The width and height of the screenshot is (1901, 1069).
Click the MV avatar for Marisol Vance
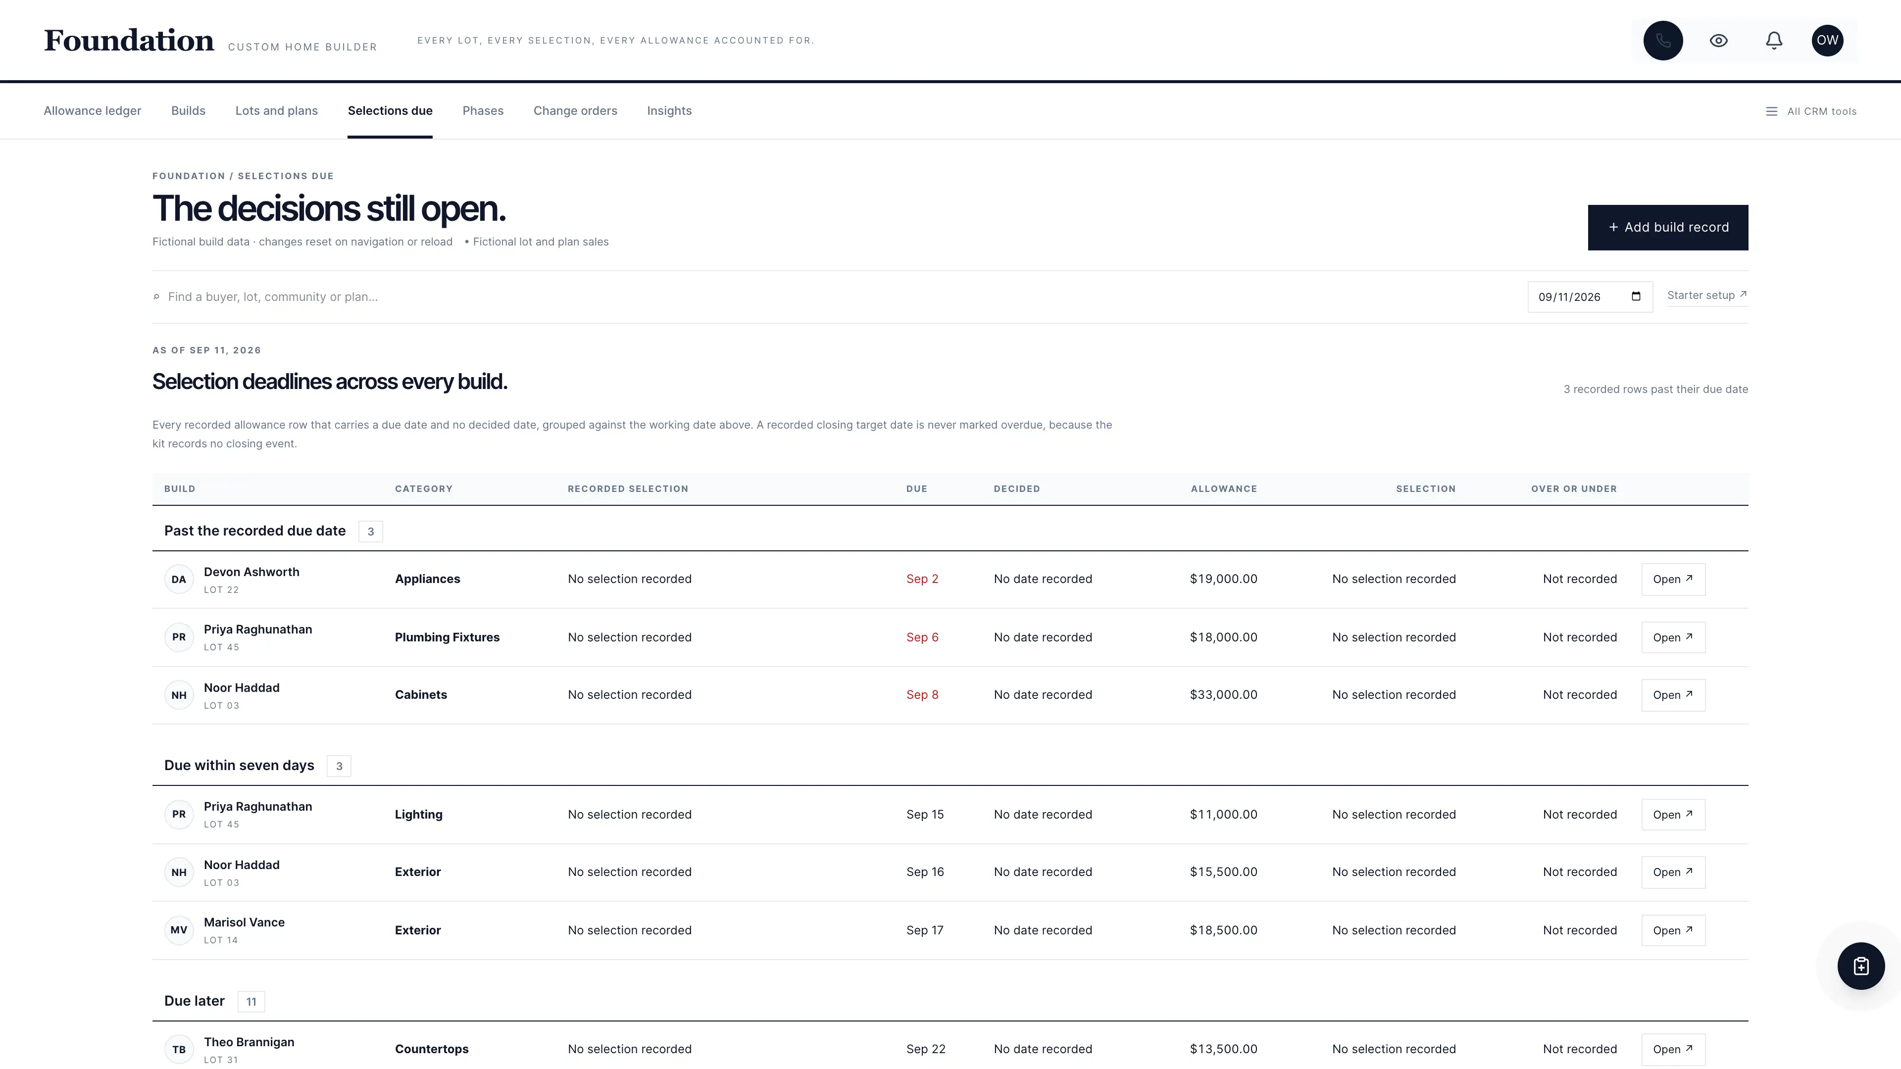[x=179, y=930]
